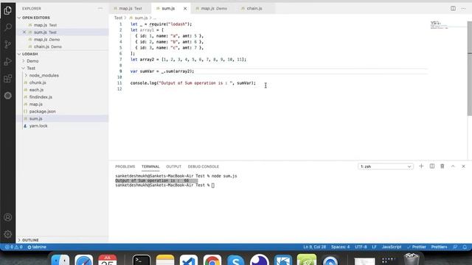The image size is (472, 265).
Task: Collapse the LODASH folder section
Action: pyautogui.click(x=29, y=54)
